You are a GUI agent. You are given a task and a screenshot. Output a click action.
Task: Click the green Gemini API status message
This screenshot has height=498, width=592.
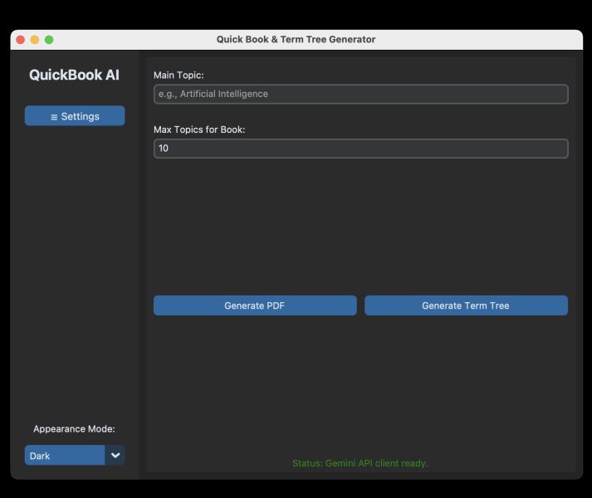(x=360, y=463)
